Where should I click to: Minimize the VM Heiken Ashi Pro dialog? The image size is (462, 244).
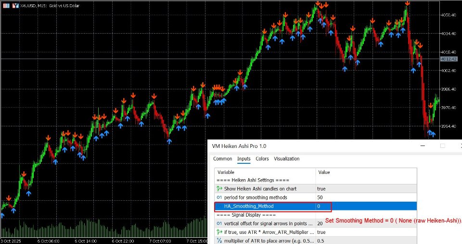tap(423, 146)
